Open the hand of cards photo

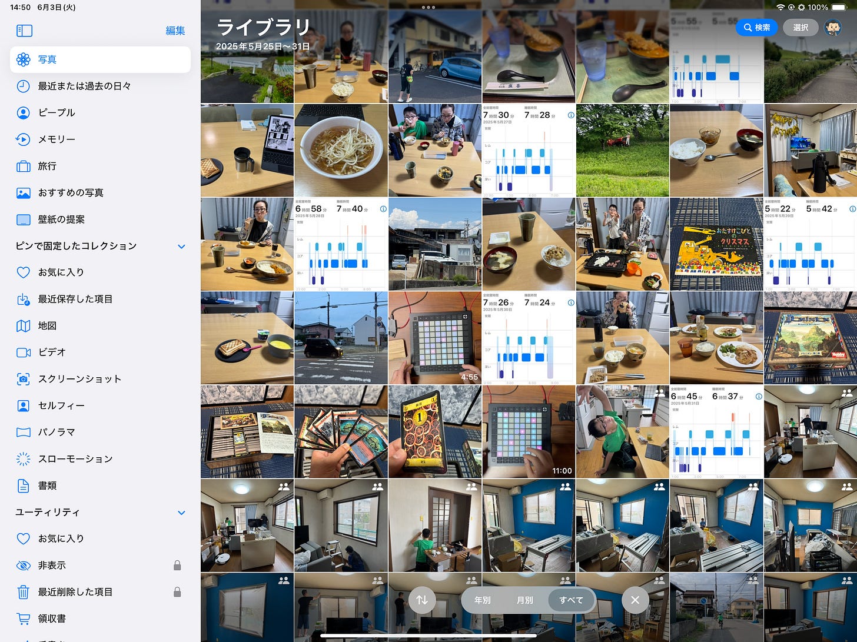click(x=341, y=432)
